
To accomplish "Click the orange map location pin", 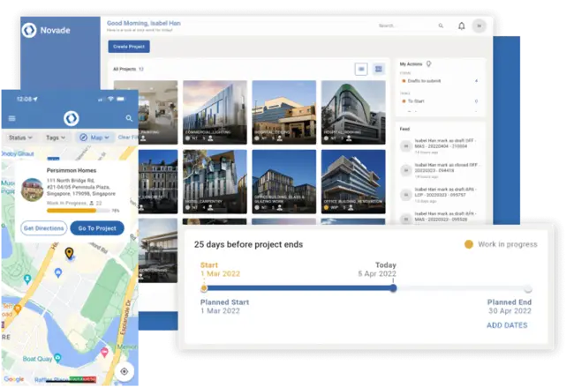I will (70, 255).
